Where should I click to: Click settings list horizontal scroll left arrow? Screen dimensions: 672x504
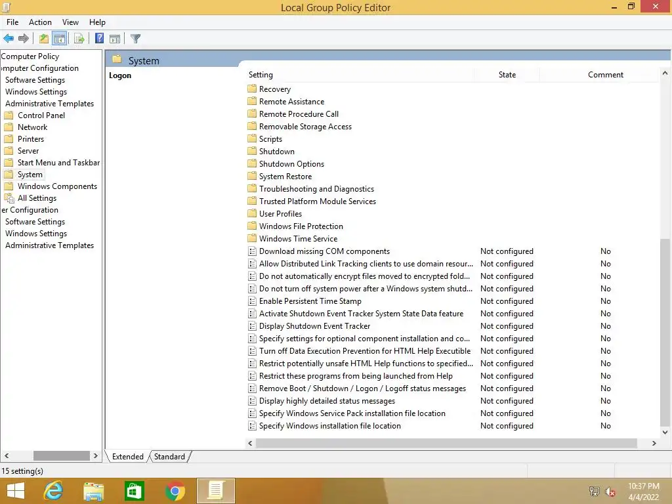[x=250, y=443]
